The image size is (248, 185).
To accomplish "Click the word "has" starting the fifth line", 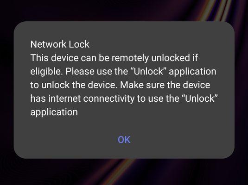I will (38, 99).
